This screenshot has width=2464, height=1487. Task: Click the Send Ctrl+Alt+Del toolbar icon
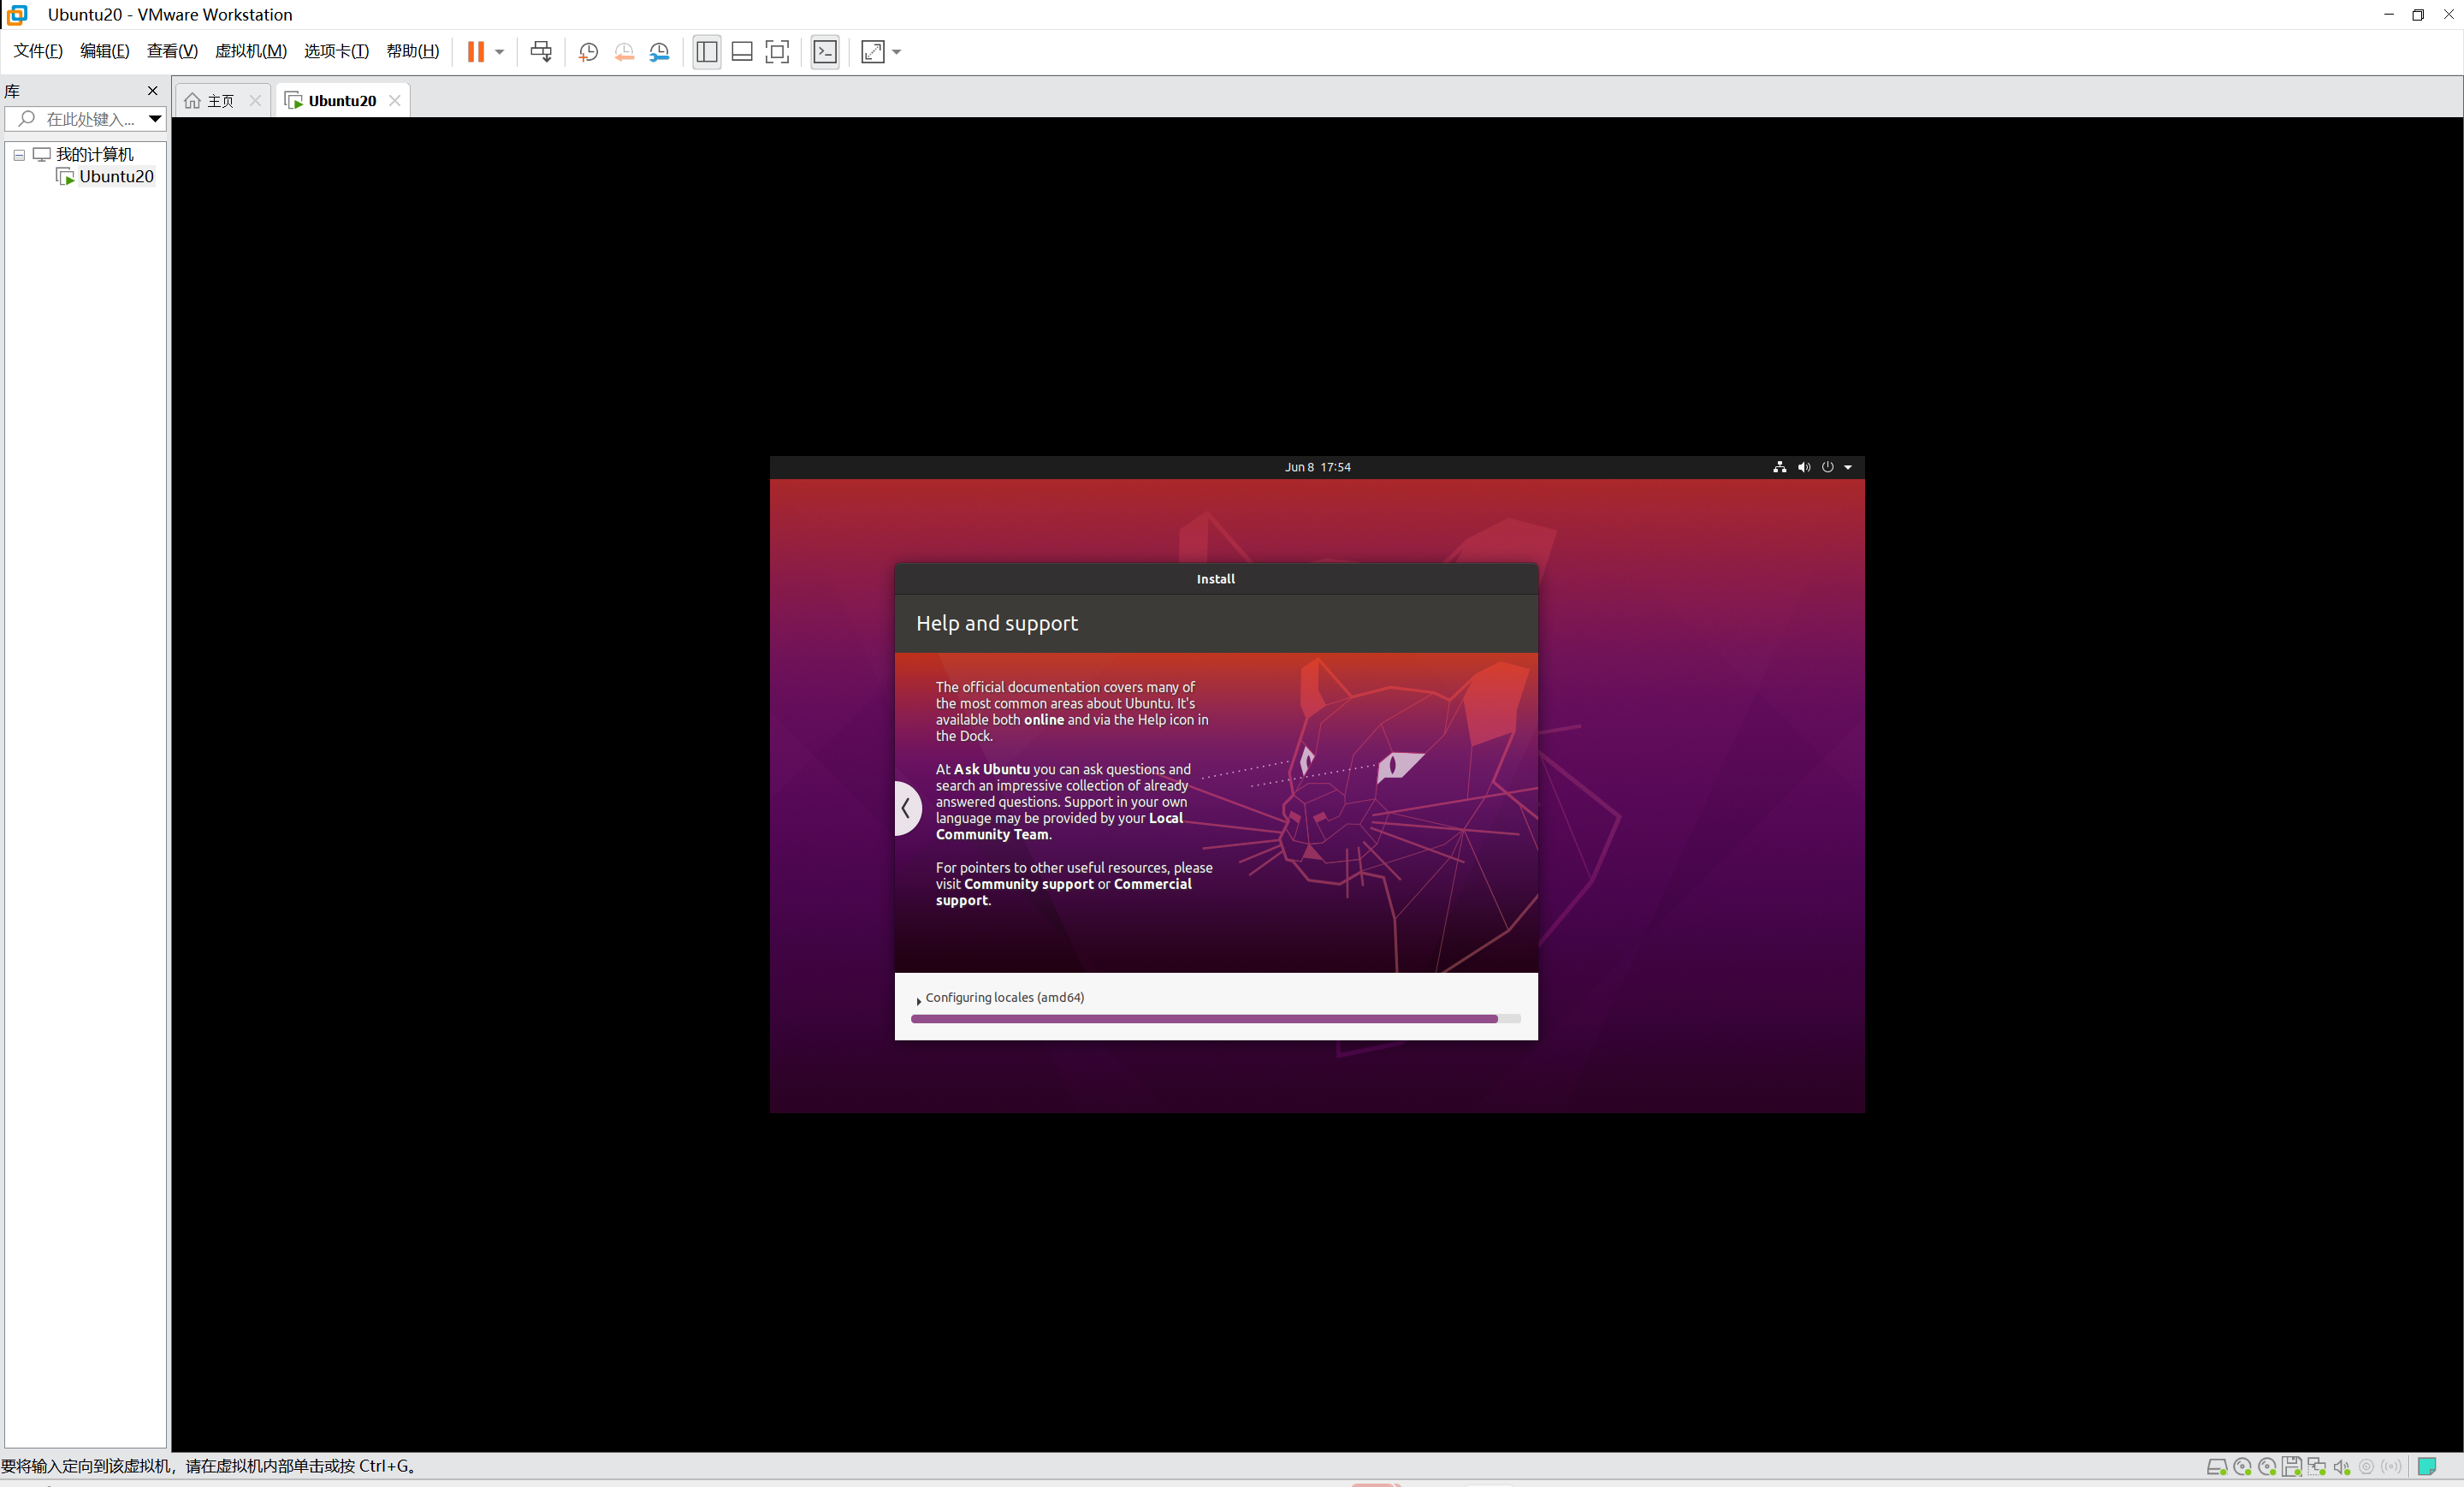(x=541, y=51)
